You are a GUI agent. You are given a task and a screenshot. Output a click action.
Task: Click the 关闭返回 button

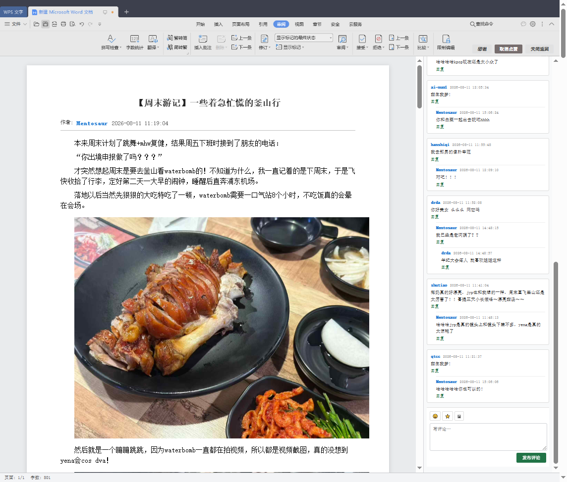(x=540, y=48)
